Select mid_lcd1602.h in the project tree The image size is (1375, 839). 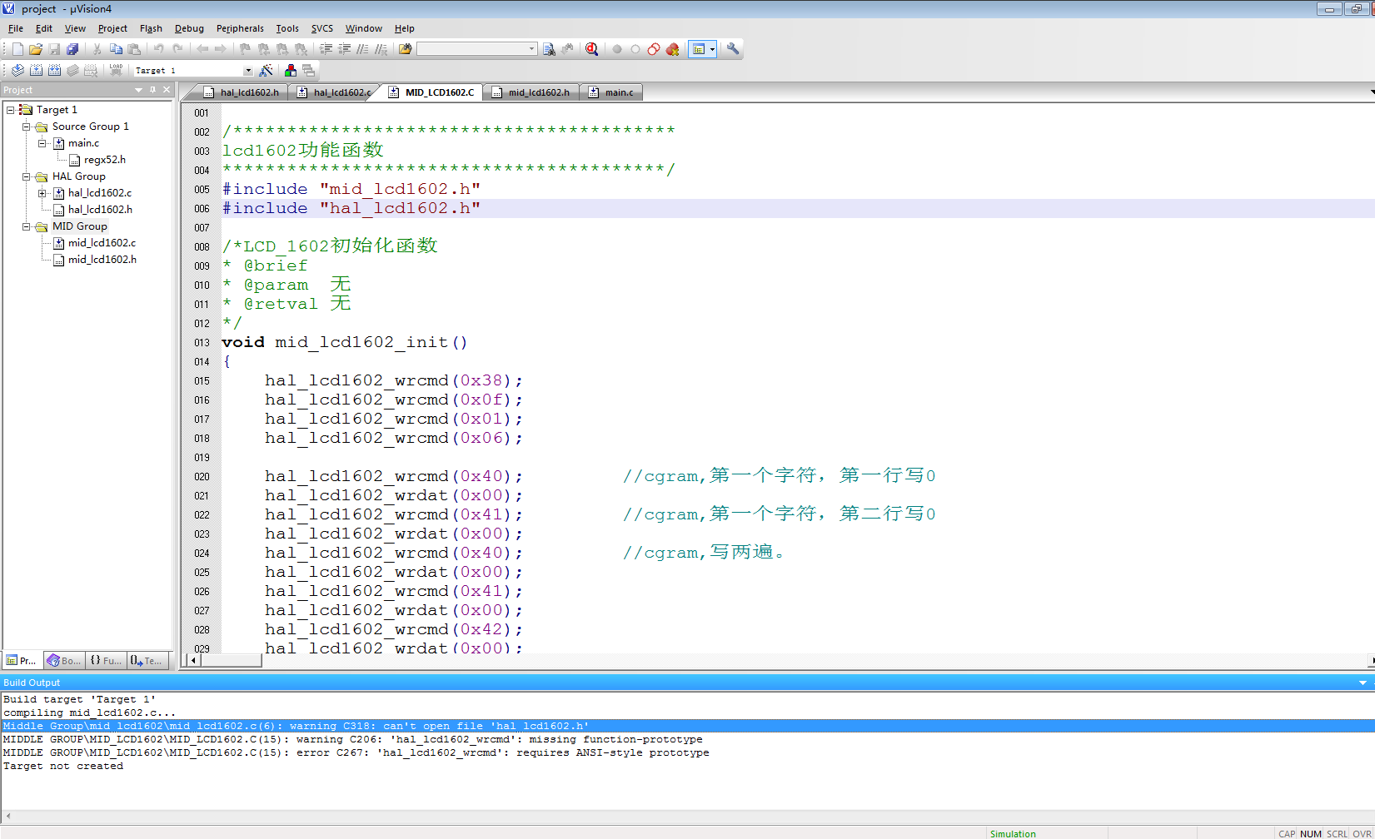pos(102,260)
